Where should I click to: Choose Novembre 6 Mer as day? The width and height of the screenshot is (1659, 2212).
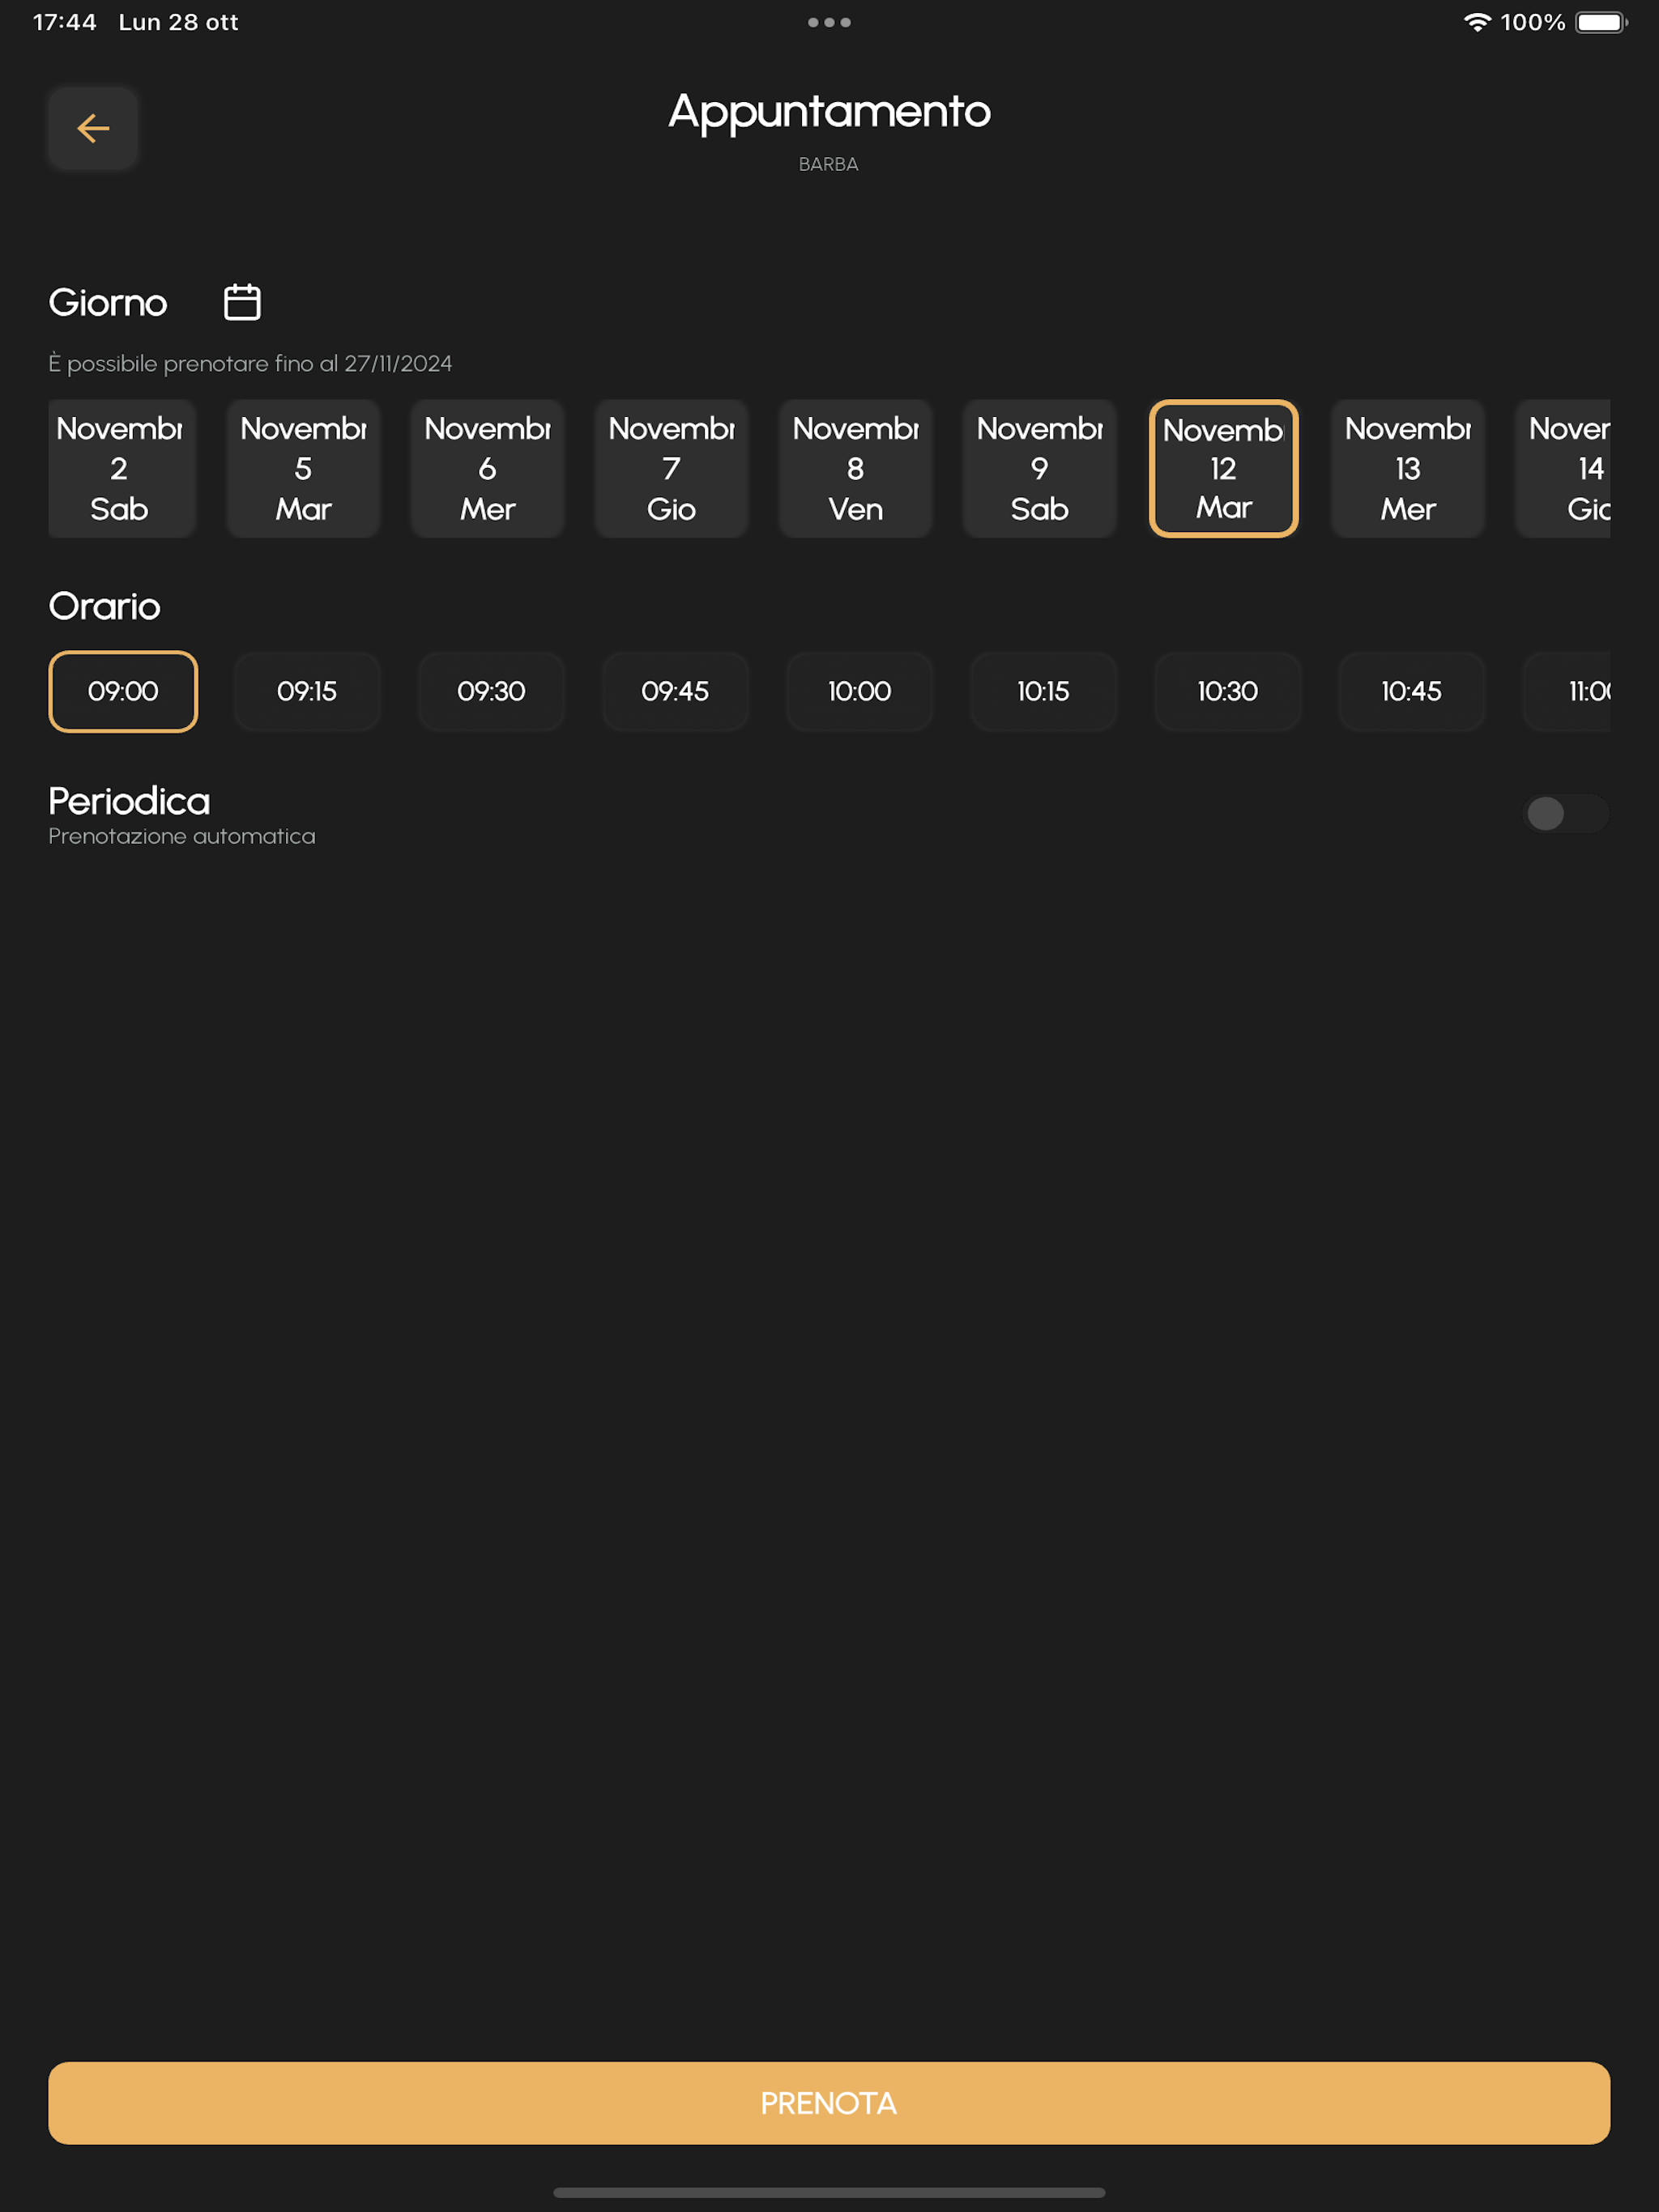[x=488, y=468]
